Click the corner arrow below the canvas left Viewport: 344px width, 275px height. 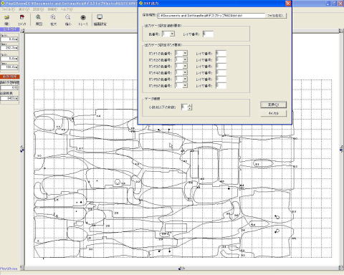[x=22, y=268]
